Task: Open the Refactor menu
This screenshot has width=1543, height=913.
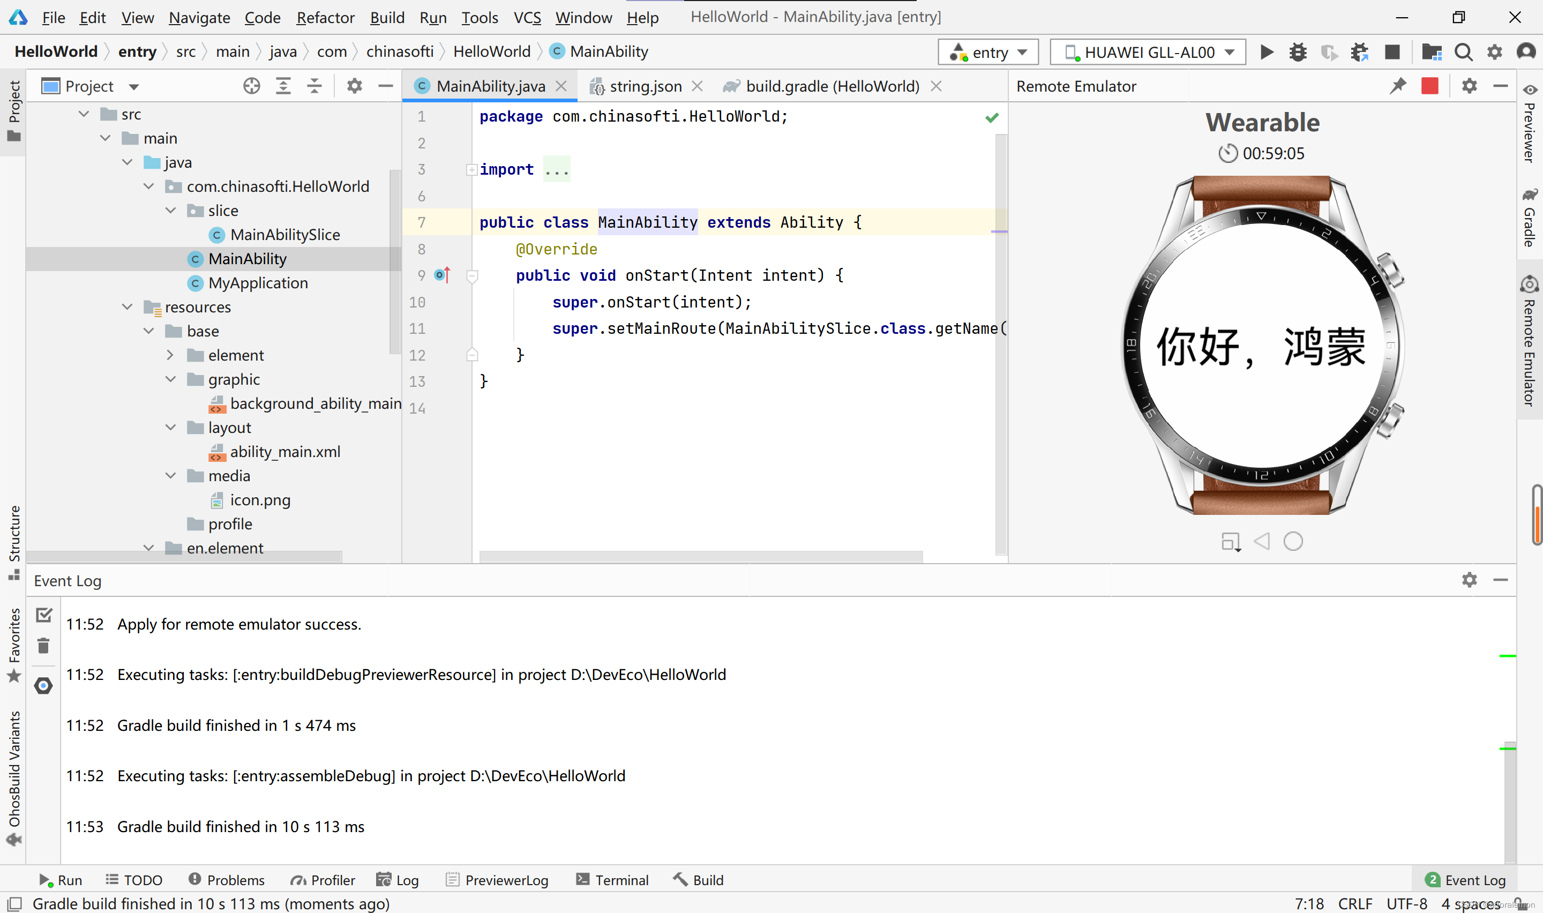Action: click(325, 18)
